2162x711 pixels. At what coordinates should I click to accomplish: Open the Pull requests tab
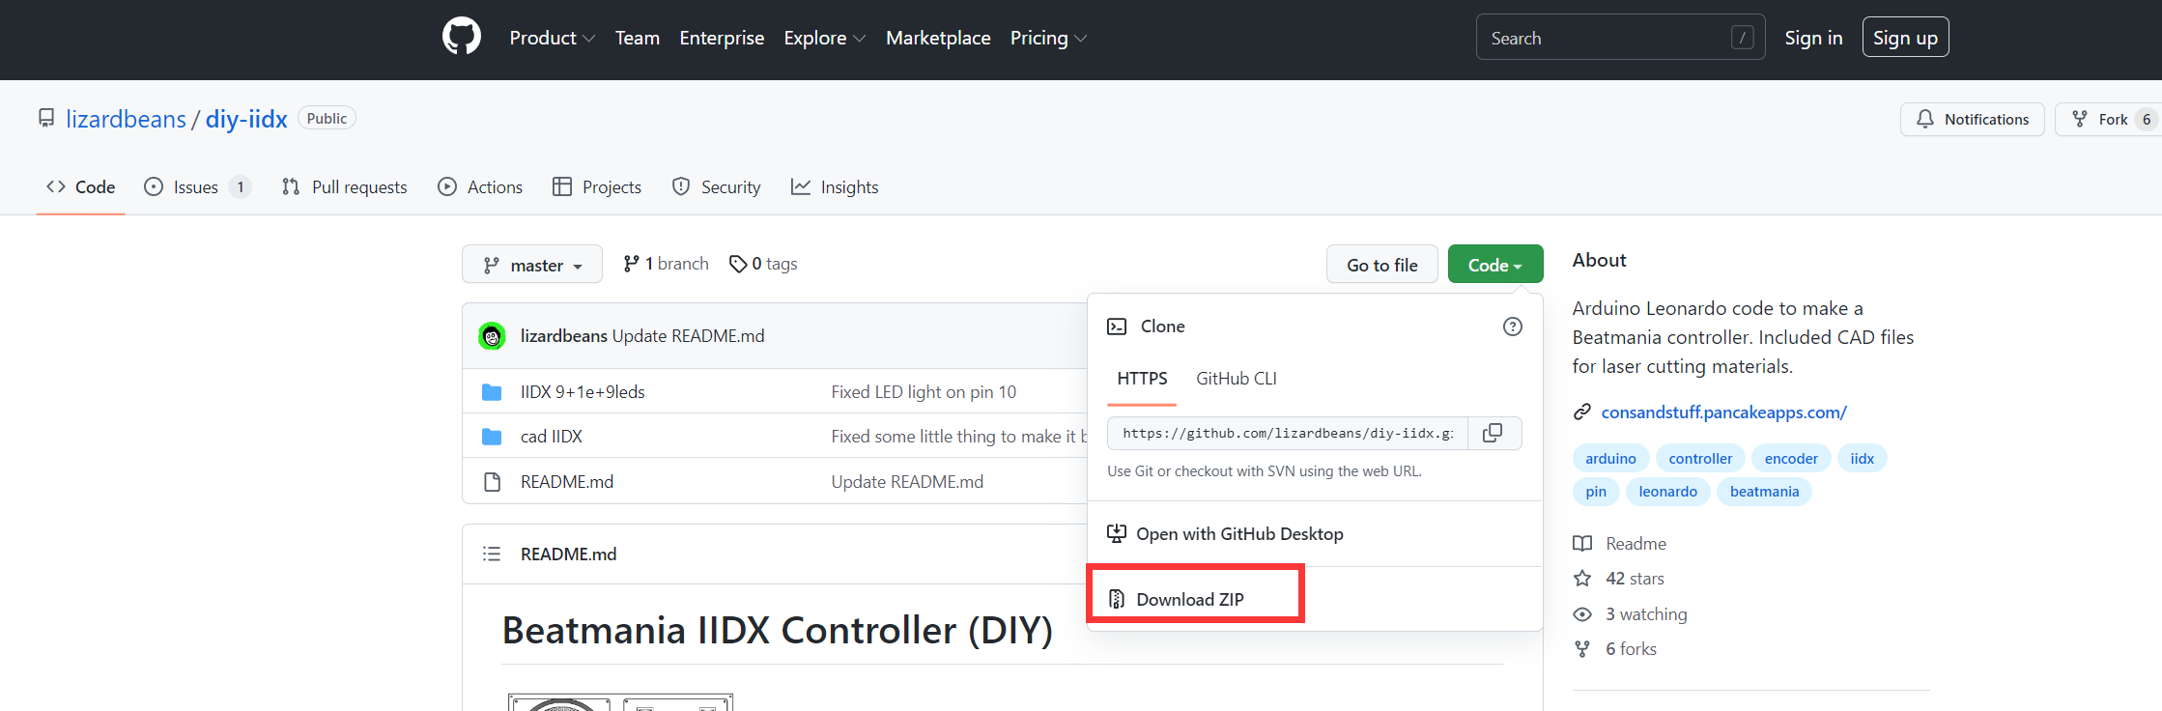click(345, 187)
